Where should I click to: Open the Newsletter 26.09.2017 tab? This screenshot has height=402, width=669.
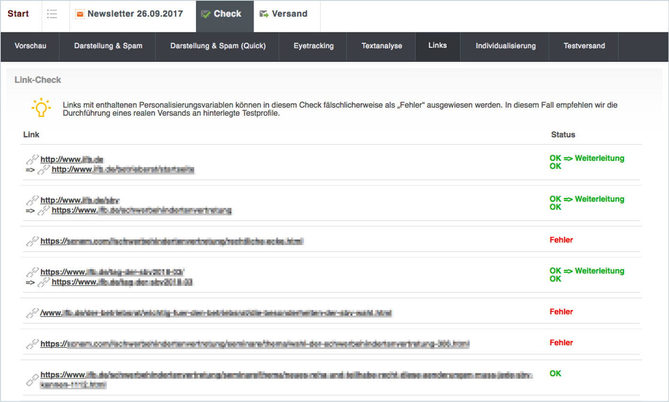point(135,14)
